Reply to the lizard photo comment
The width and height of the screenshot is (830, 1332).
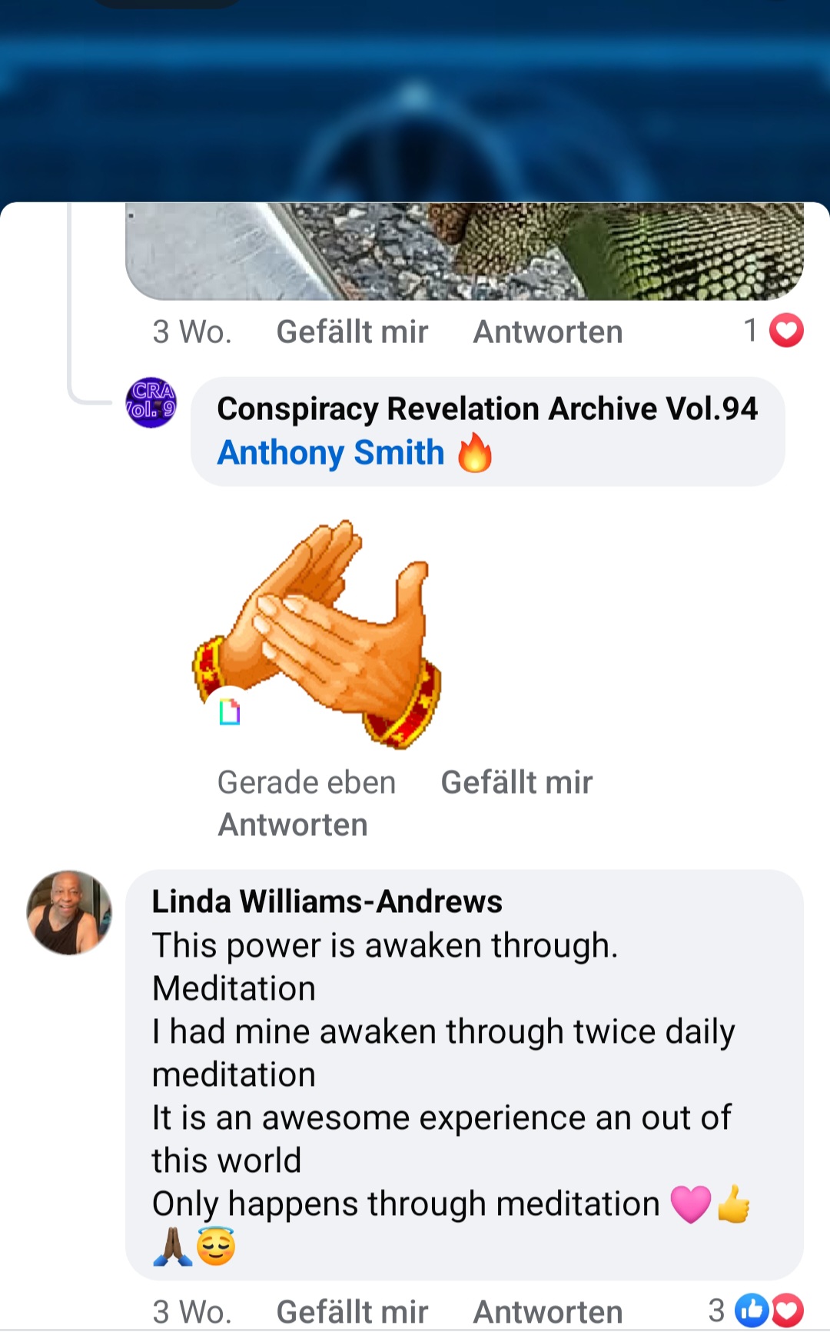point(548,331)
